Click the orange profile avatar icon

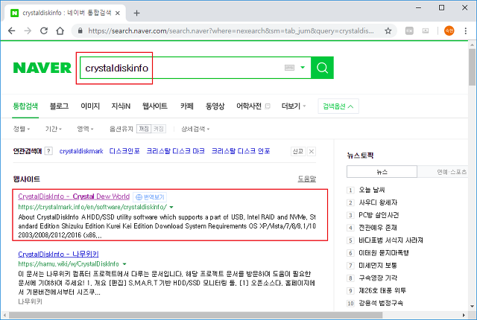pos(449,31)
